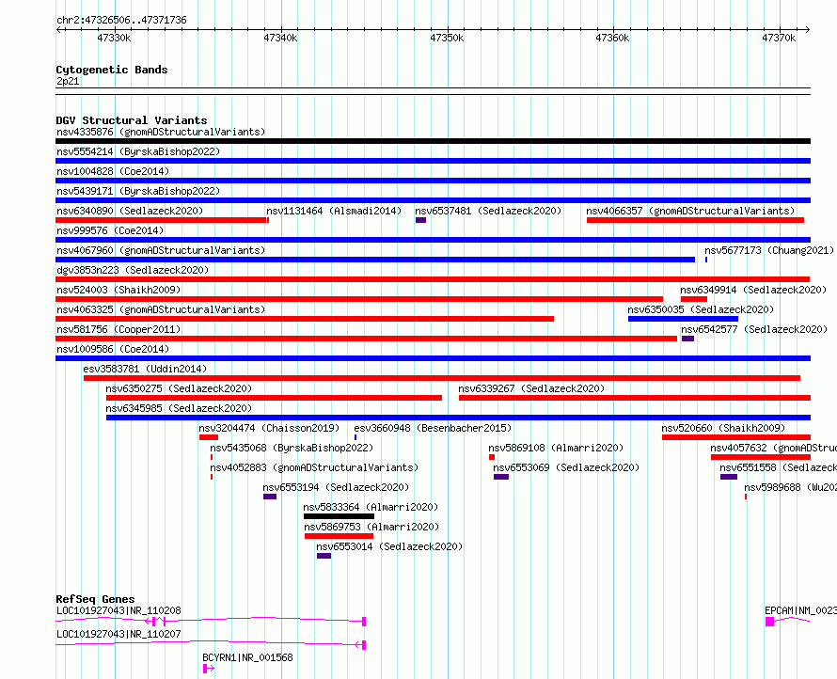Click esv3583781 (Uddin2014) label
837x679 pixels.
coord(145,369)
